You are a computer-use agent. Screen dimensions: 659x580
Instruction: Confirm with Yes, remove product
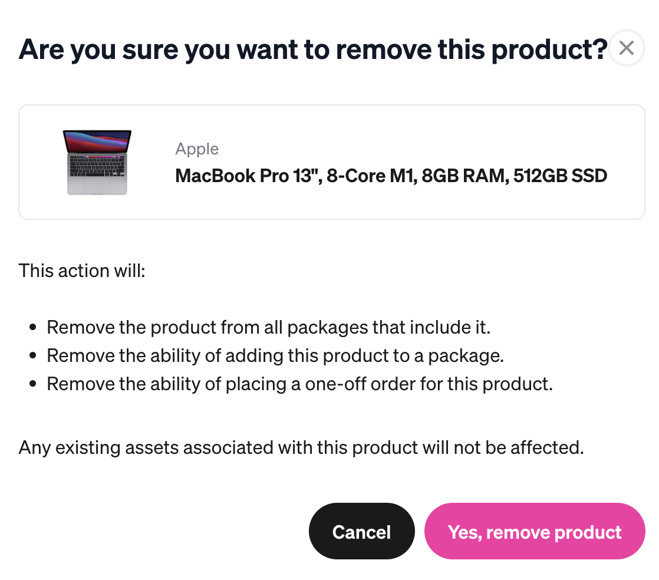click(535, 531)
